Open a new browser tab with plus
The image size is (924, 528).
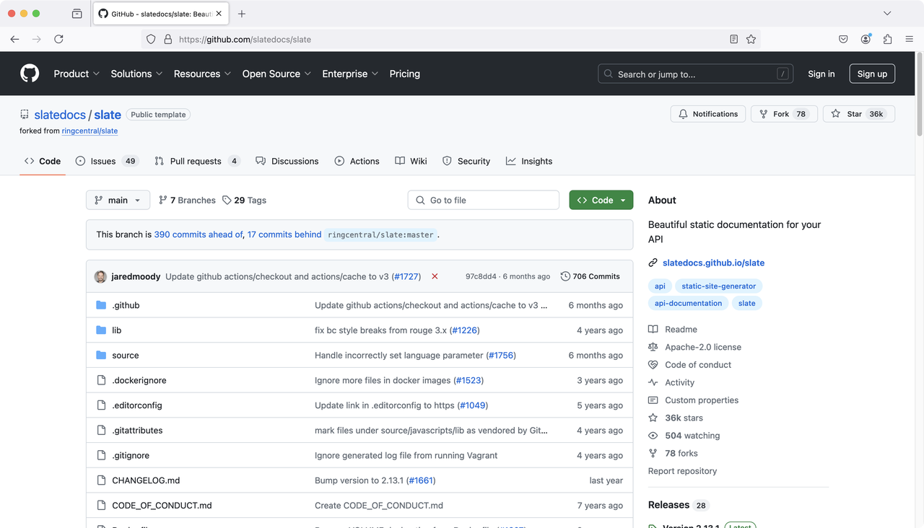[x=242, y=14]
